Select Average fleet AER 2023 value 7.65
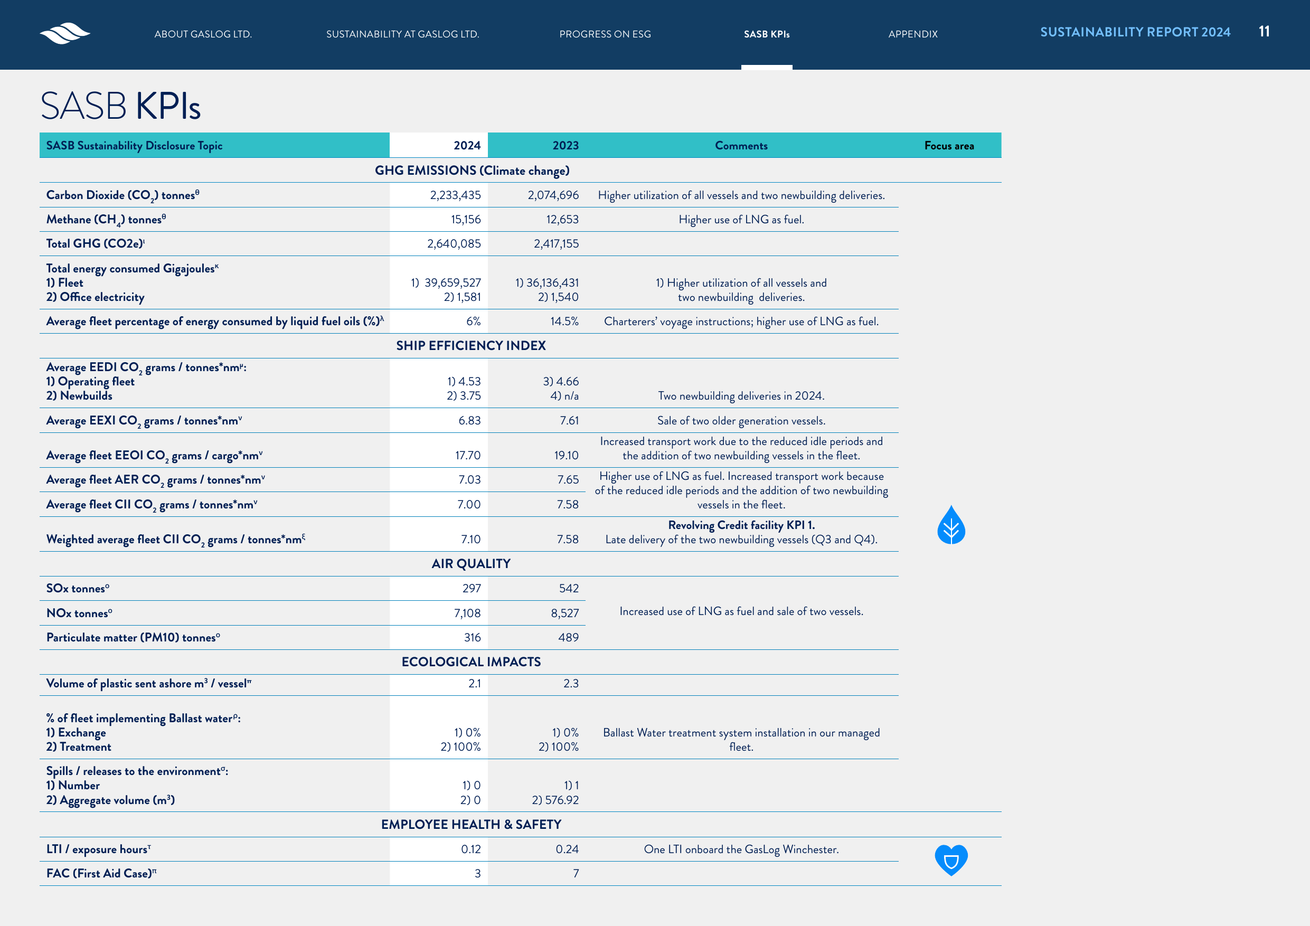1310x926 pixels. [x=567, y=480]
